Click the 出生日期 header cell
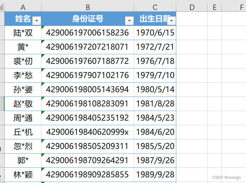Image resolution: width=246 pixels, height=183 pixels. tap(155, 19)
